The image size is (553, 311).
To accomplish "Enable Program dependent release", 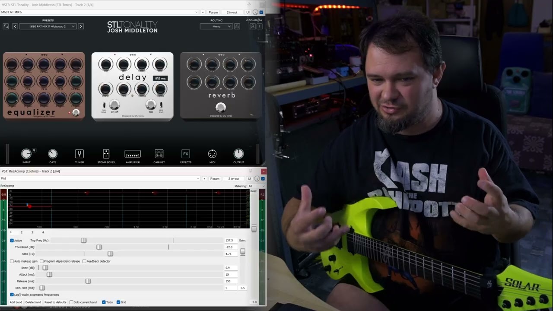I will click(x=41, y=261).
